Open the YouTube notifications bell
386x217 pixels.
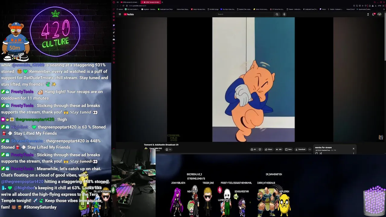tap(374, 14)
